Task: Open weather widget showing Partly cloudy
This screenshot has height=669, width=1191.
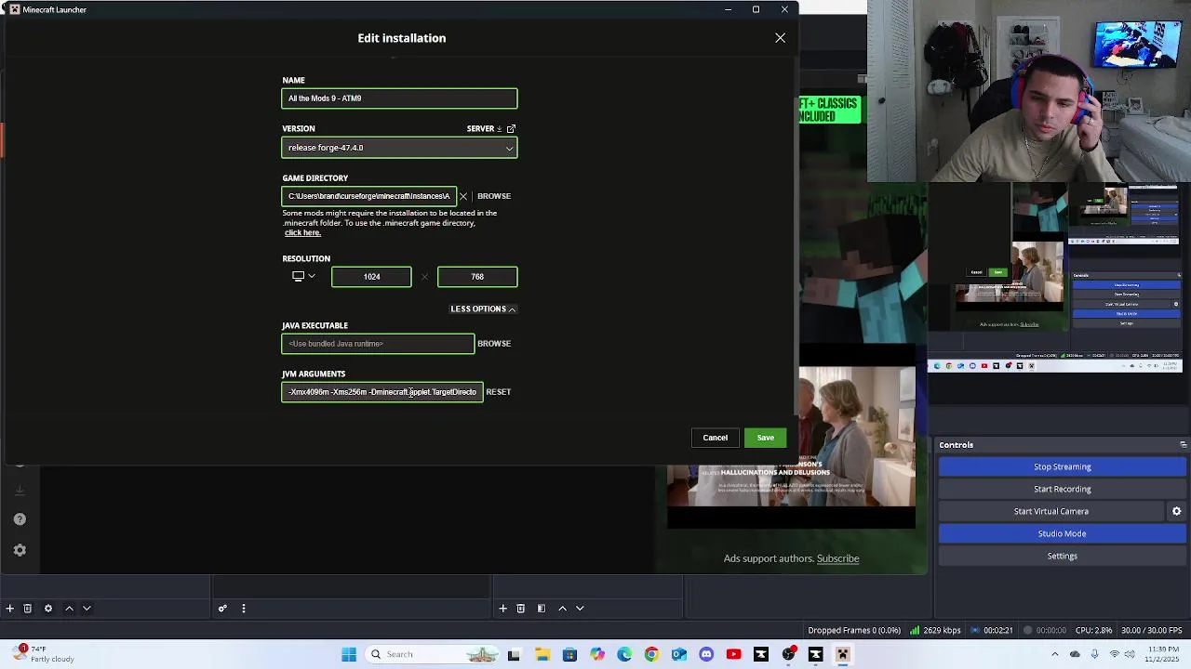Action: [42, 654]
